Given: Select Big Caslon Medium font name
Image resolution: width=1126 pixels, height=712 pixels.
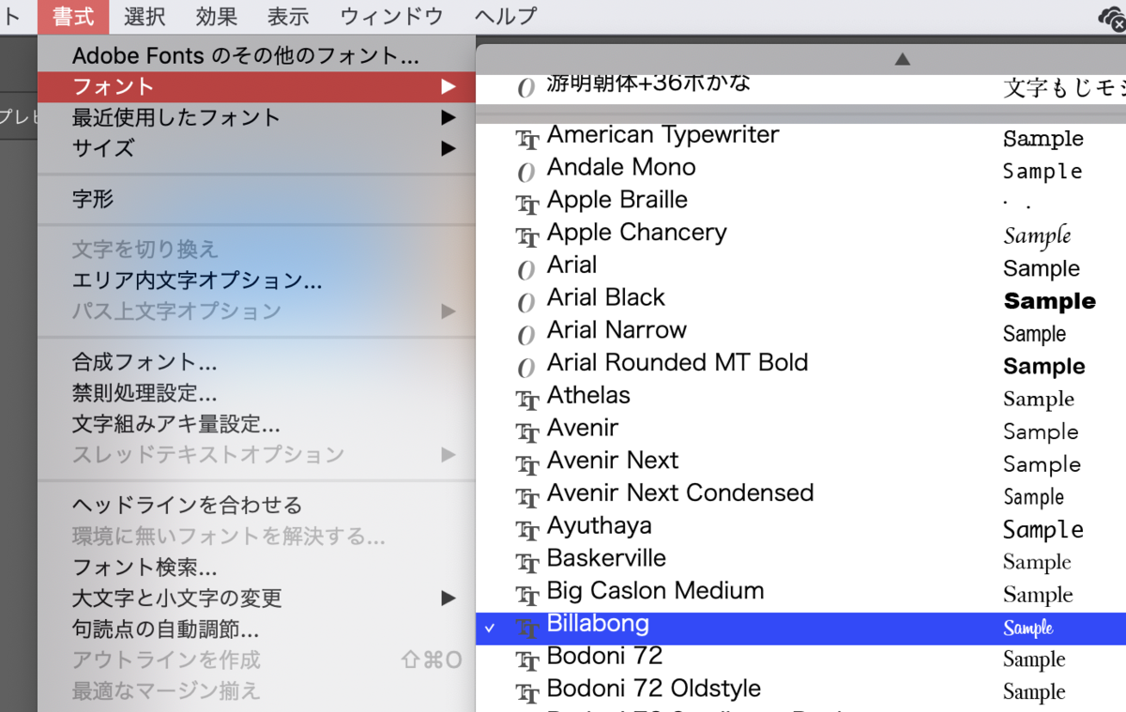Looking at the screenshot, I should click(x=655, y=591).
